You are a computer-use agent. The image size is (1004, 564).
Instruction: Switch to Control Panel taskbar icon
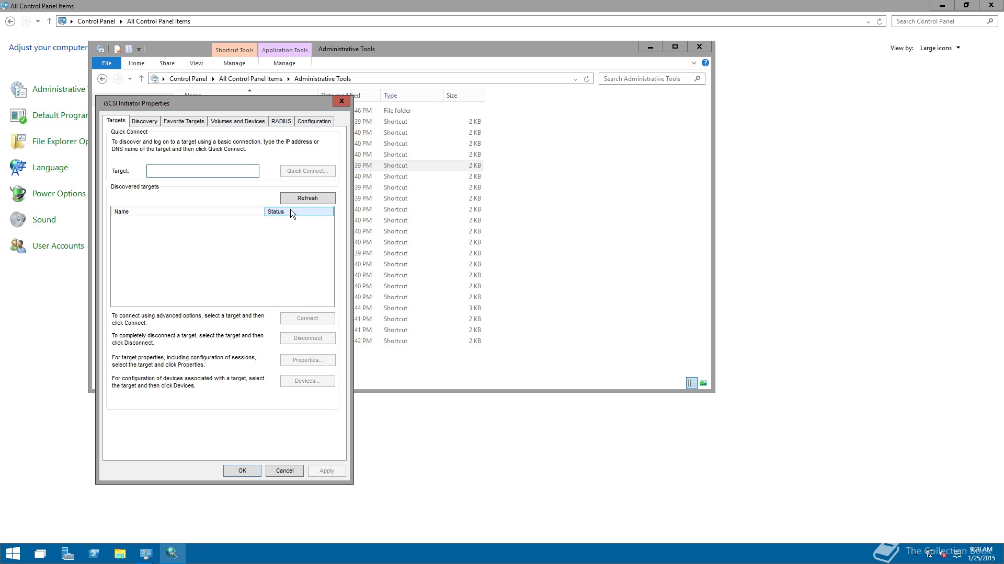click(146, 554)
